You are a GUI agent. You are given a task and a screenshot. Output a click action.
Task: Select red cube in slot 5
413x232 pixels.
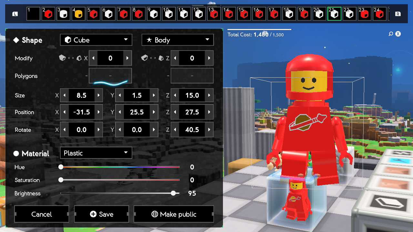[x=94, y=14]
